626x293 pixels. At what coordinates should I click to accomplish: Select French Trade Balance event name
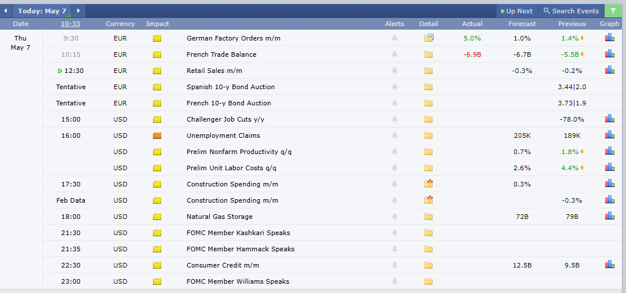tap(221, 54)
